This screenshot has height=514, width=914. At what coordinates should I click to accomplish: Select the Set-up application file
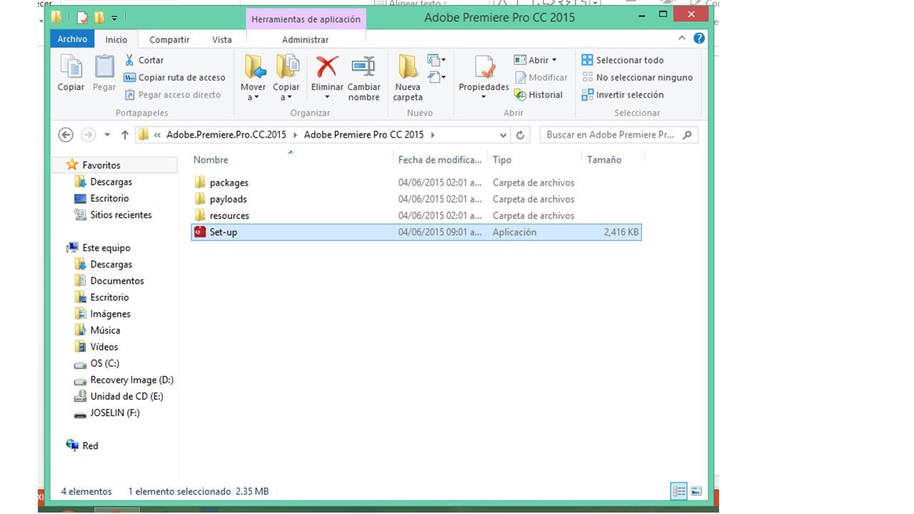[x=416, y=232]
